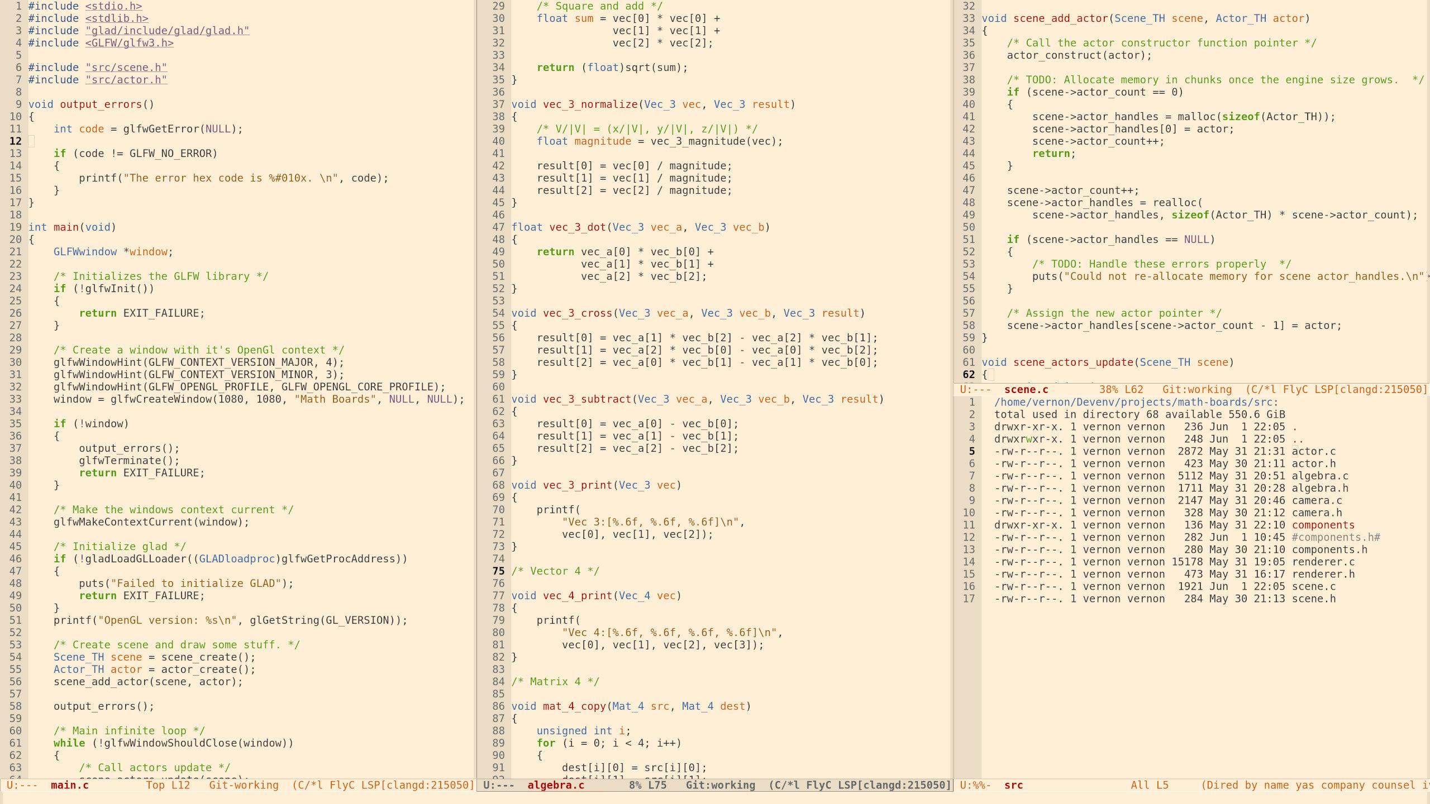Follow the src/scene.h include link
This screenshot has height=804, width=1430.
pos(126,68)
